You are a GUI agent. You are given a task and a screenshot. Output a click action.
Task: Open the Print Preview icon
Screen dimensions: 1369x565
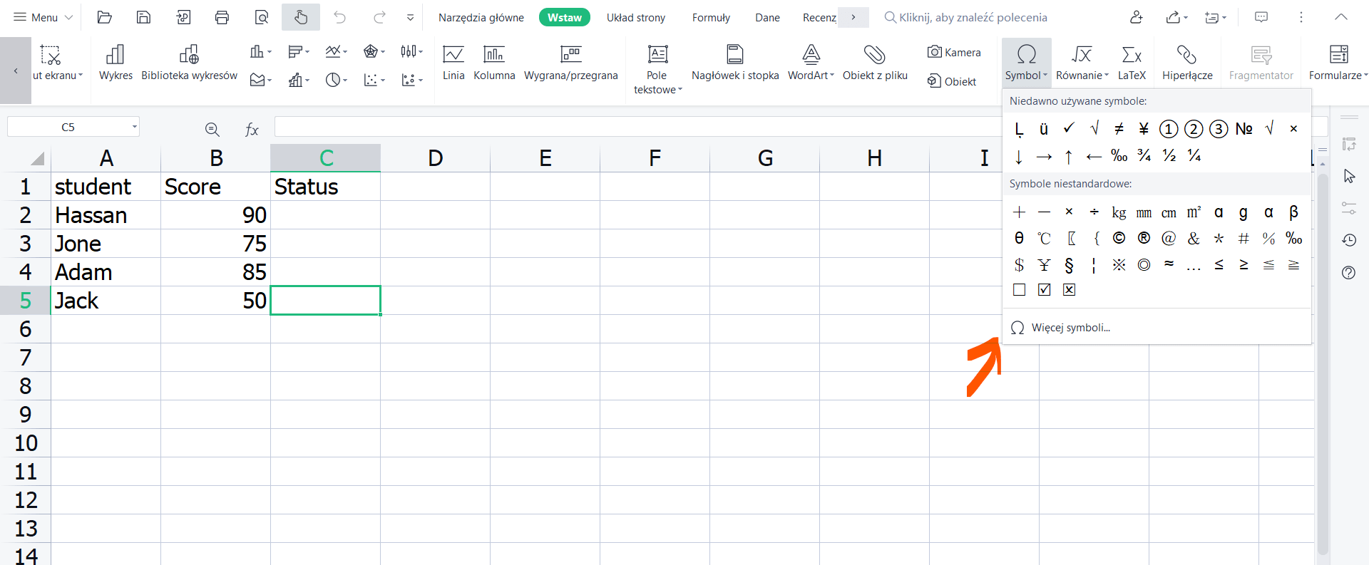tap(261, 17)
